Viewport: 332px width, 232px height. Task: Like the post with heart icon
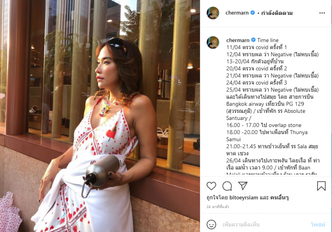coord(211,186)
